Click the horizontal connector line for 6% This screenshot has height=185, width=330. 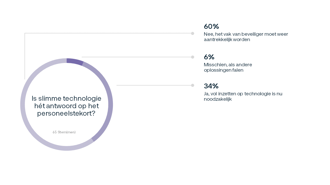click(136, 57)
